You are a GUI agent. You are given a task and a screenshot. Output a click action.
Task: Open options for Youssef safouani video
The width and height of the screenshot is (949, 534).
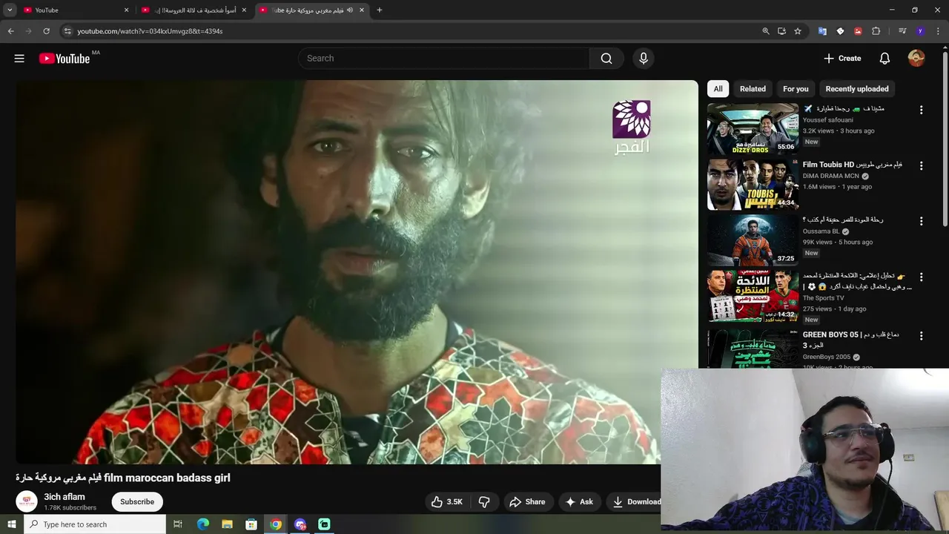click(922, 110)
